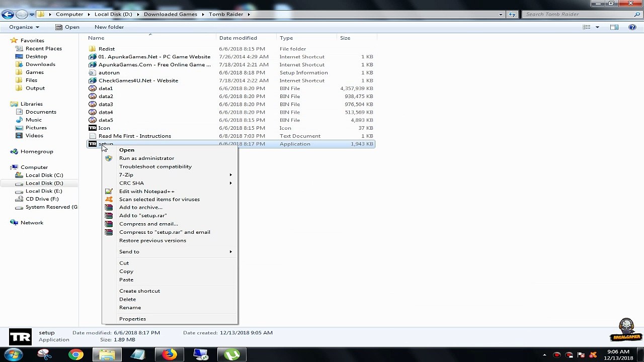Image resolution: width=644 pixels, height=362 pixels.
Task: Click the taskbar clock showing 9:06 AM
Action: 618,355
